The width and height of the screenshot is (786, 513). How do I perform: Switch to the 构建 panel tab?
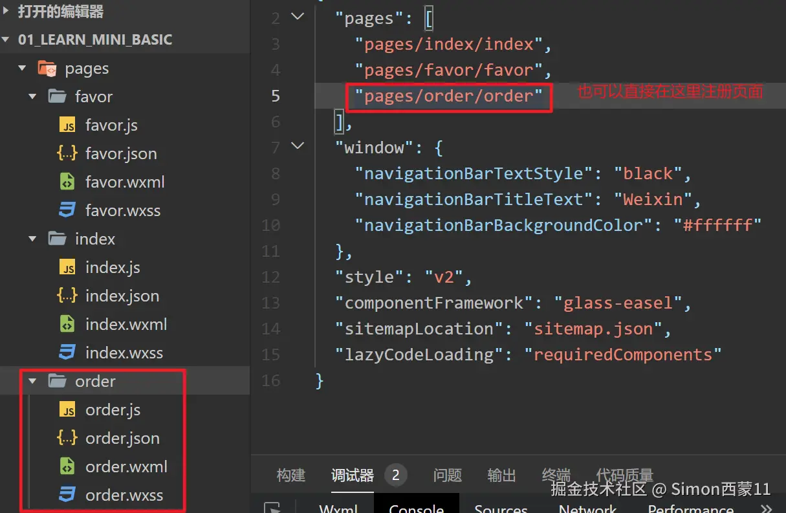tap(291, 475)
